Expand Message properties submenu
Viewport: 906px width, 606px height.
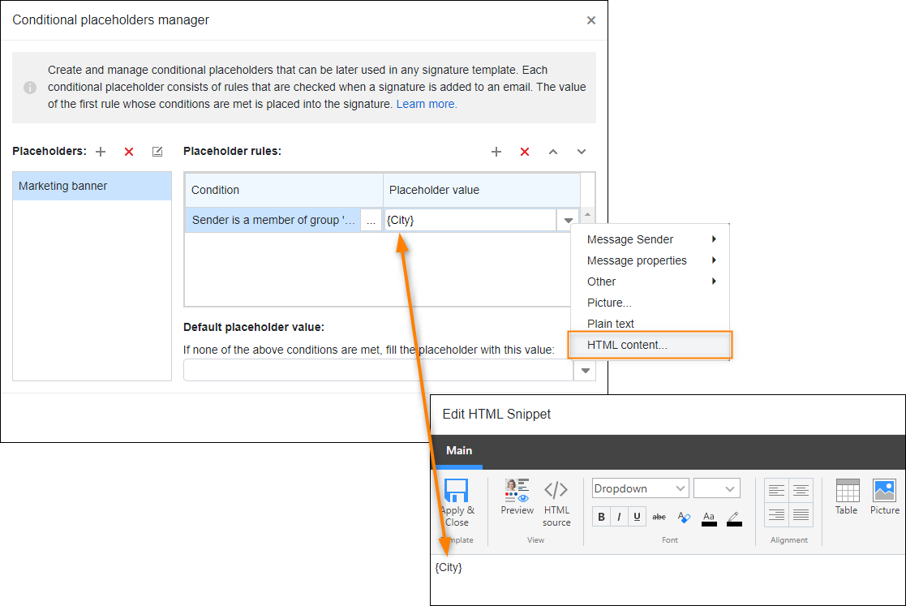[x=651, y=260]
